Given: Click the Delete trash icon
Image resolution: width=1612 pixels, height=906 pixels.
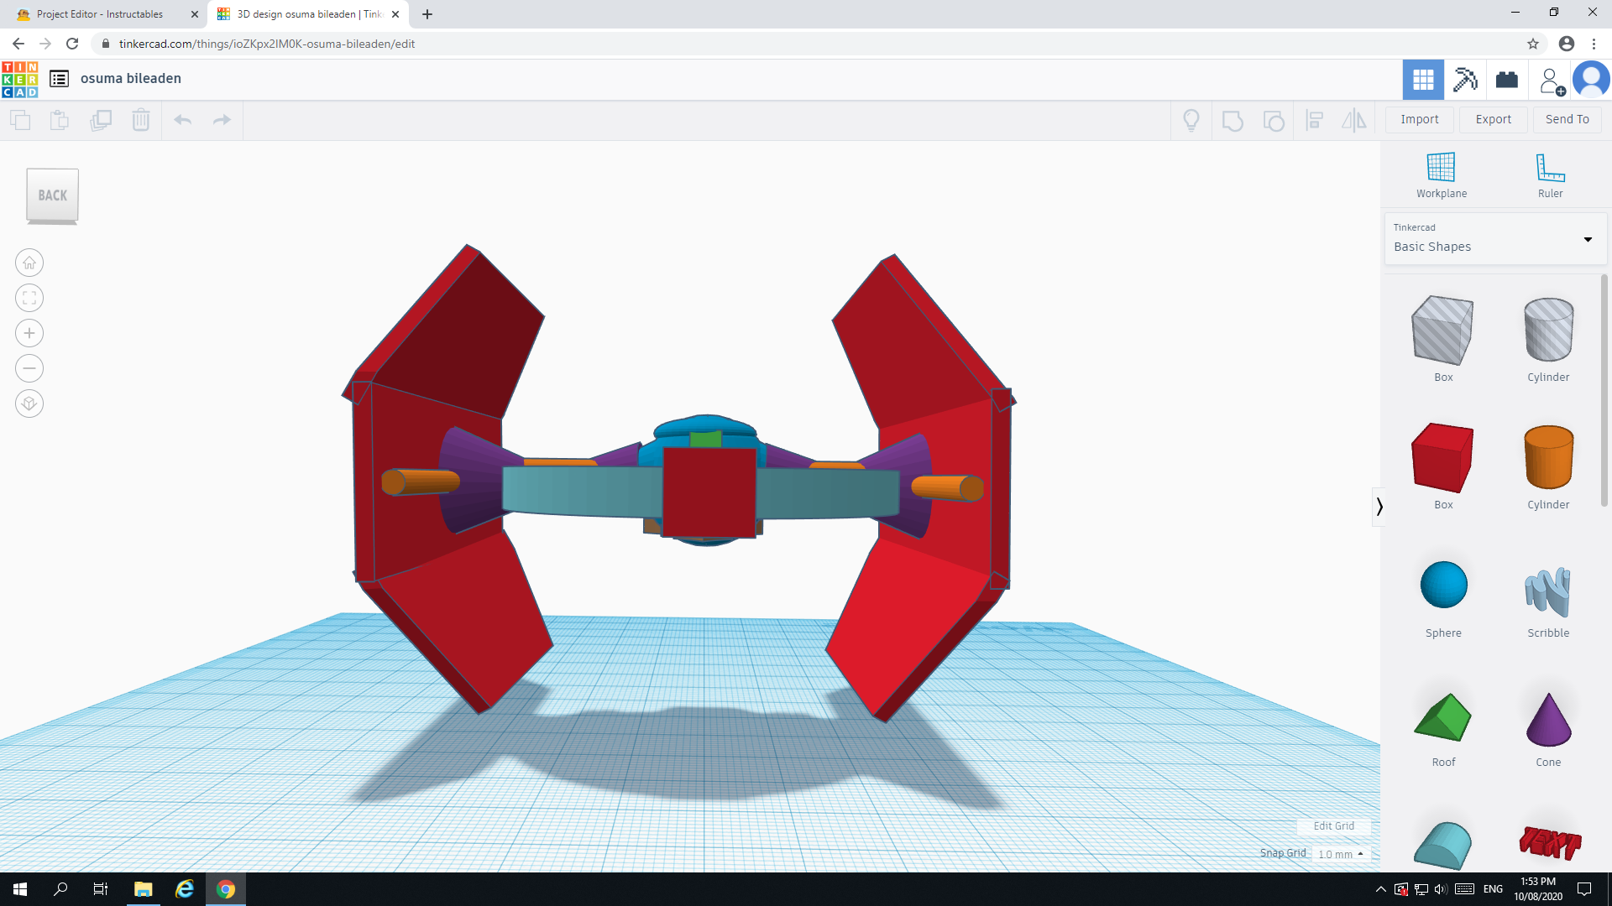Looking at the screenshot, I should (x=141, y=120).
